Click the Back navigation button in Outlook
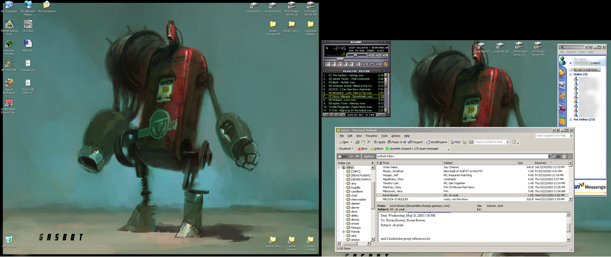 point(343,157)
